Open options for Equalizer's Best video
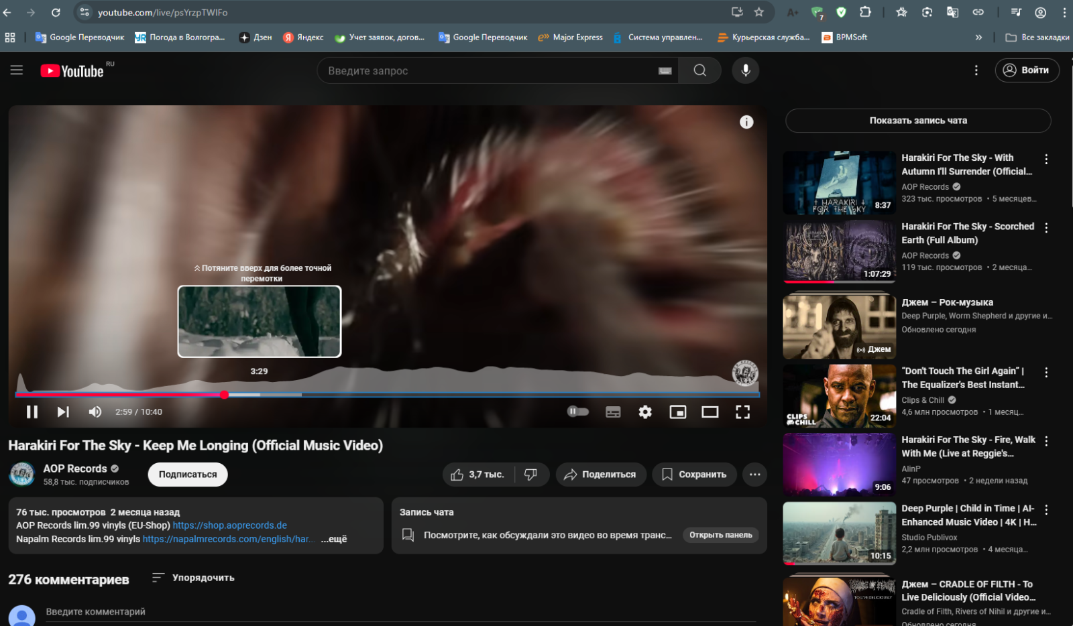 pyautogui.click(x=1046, y=373)
